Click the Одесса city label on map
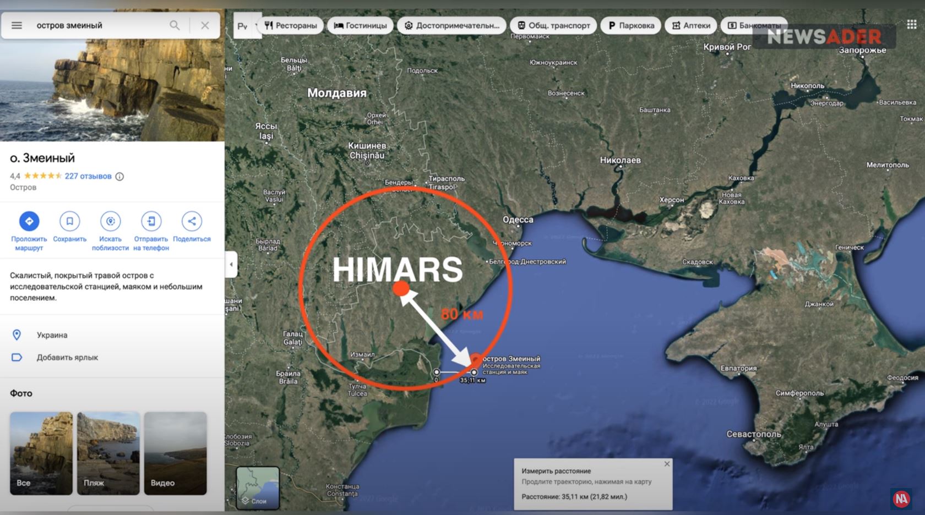Image resolution: width=925 pixels, height=515 pixels. click(518, 220)
